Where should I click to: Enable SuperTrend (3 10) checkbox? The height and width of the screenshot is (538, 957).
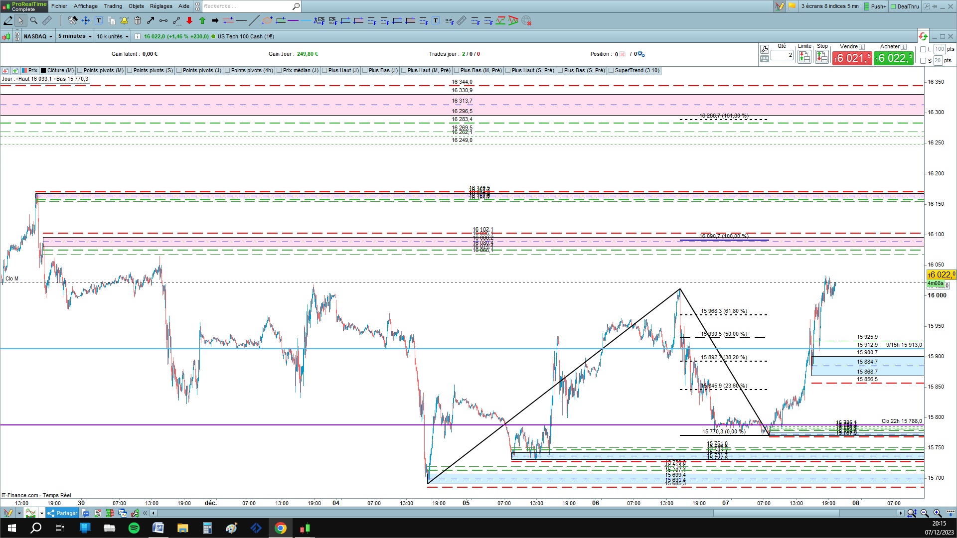point(611,71)
